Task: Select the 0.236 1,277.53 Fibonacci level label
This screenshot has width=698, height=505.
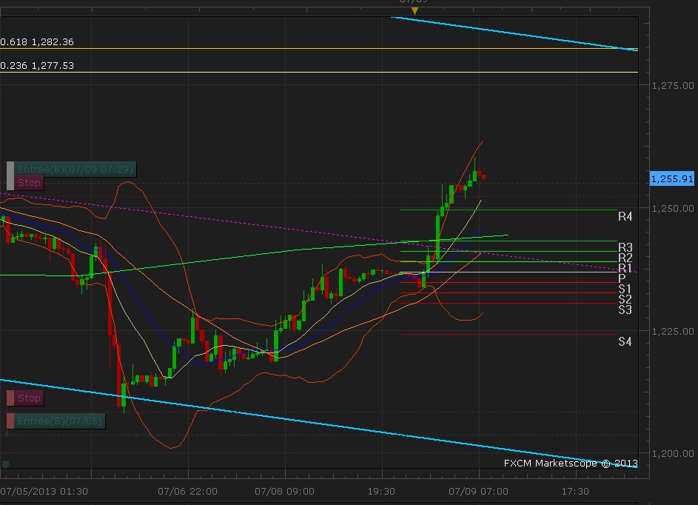Action: click(37, 66)
